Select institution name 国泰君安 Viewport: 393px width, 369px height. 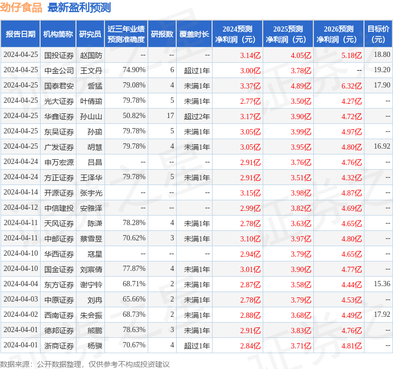point(59,86)
